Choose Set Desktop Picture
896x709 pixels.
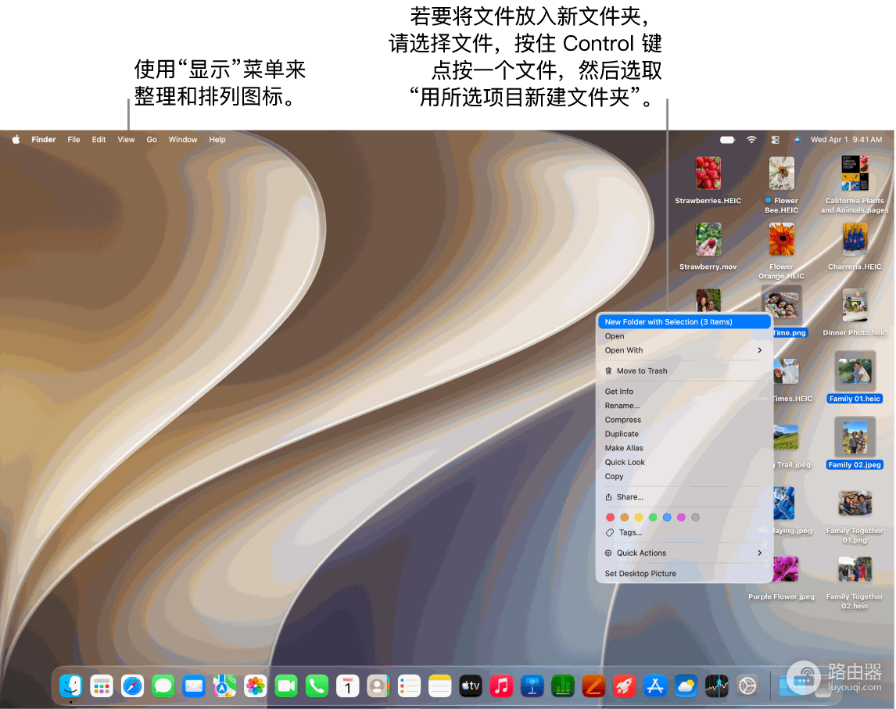tap(684, 573)
